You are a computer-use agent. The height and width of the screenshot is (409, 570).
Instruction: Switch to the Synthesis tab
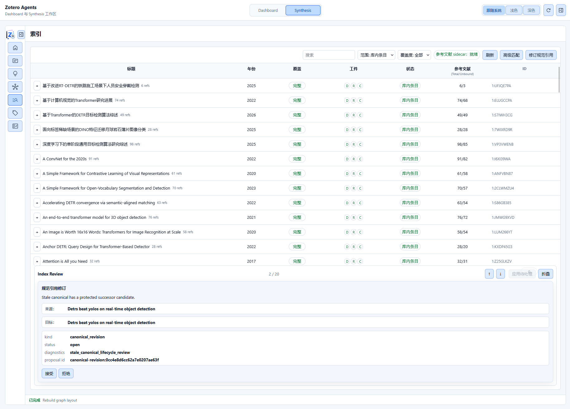303,10
